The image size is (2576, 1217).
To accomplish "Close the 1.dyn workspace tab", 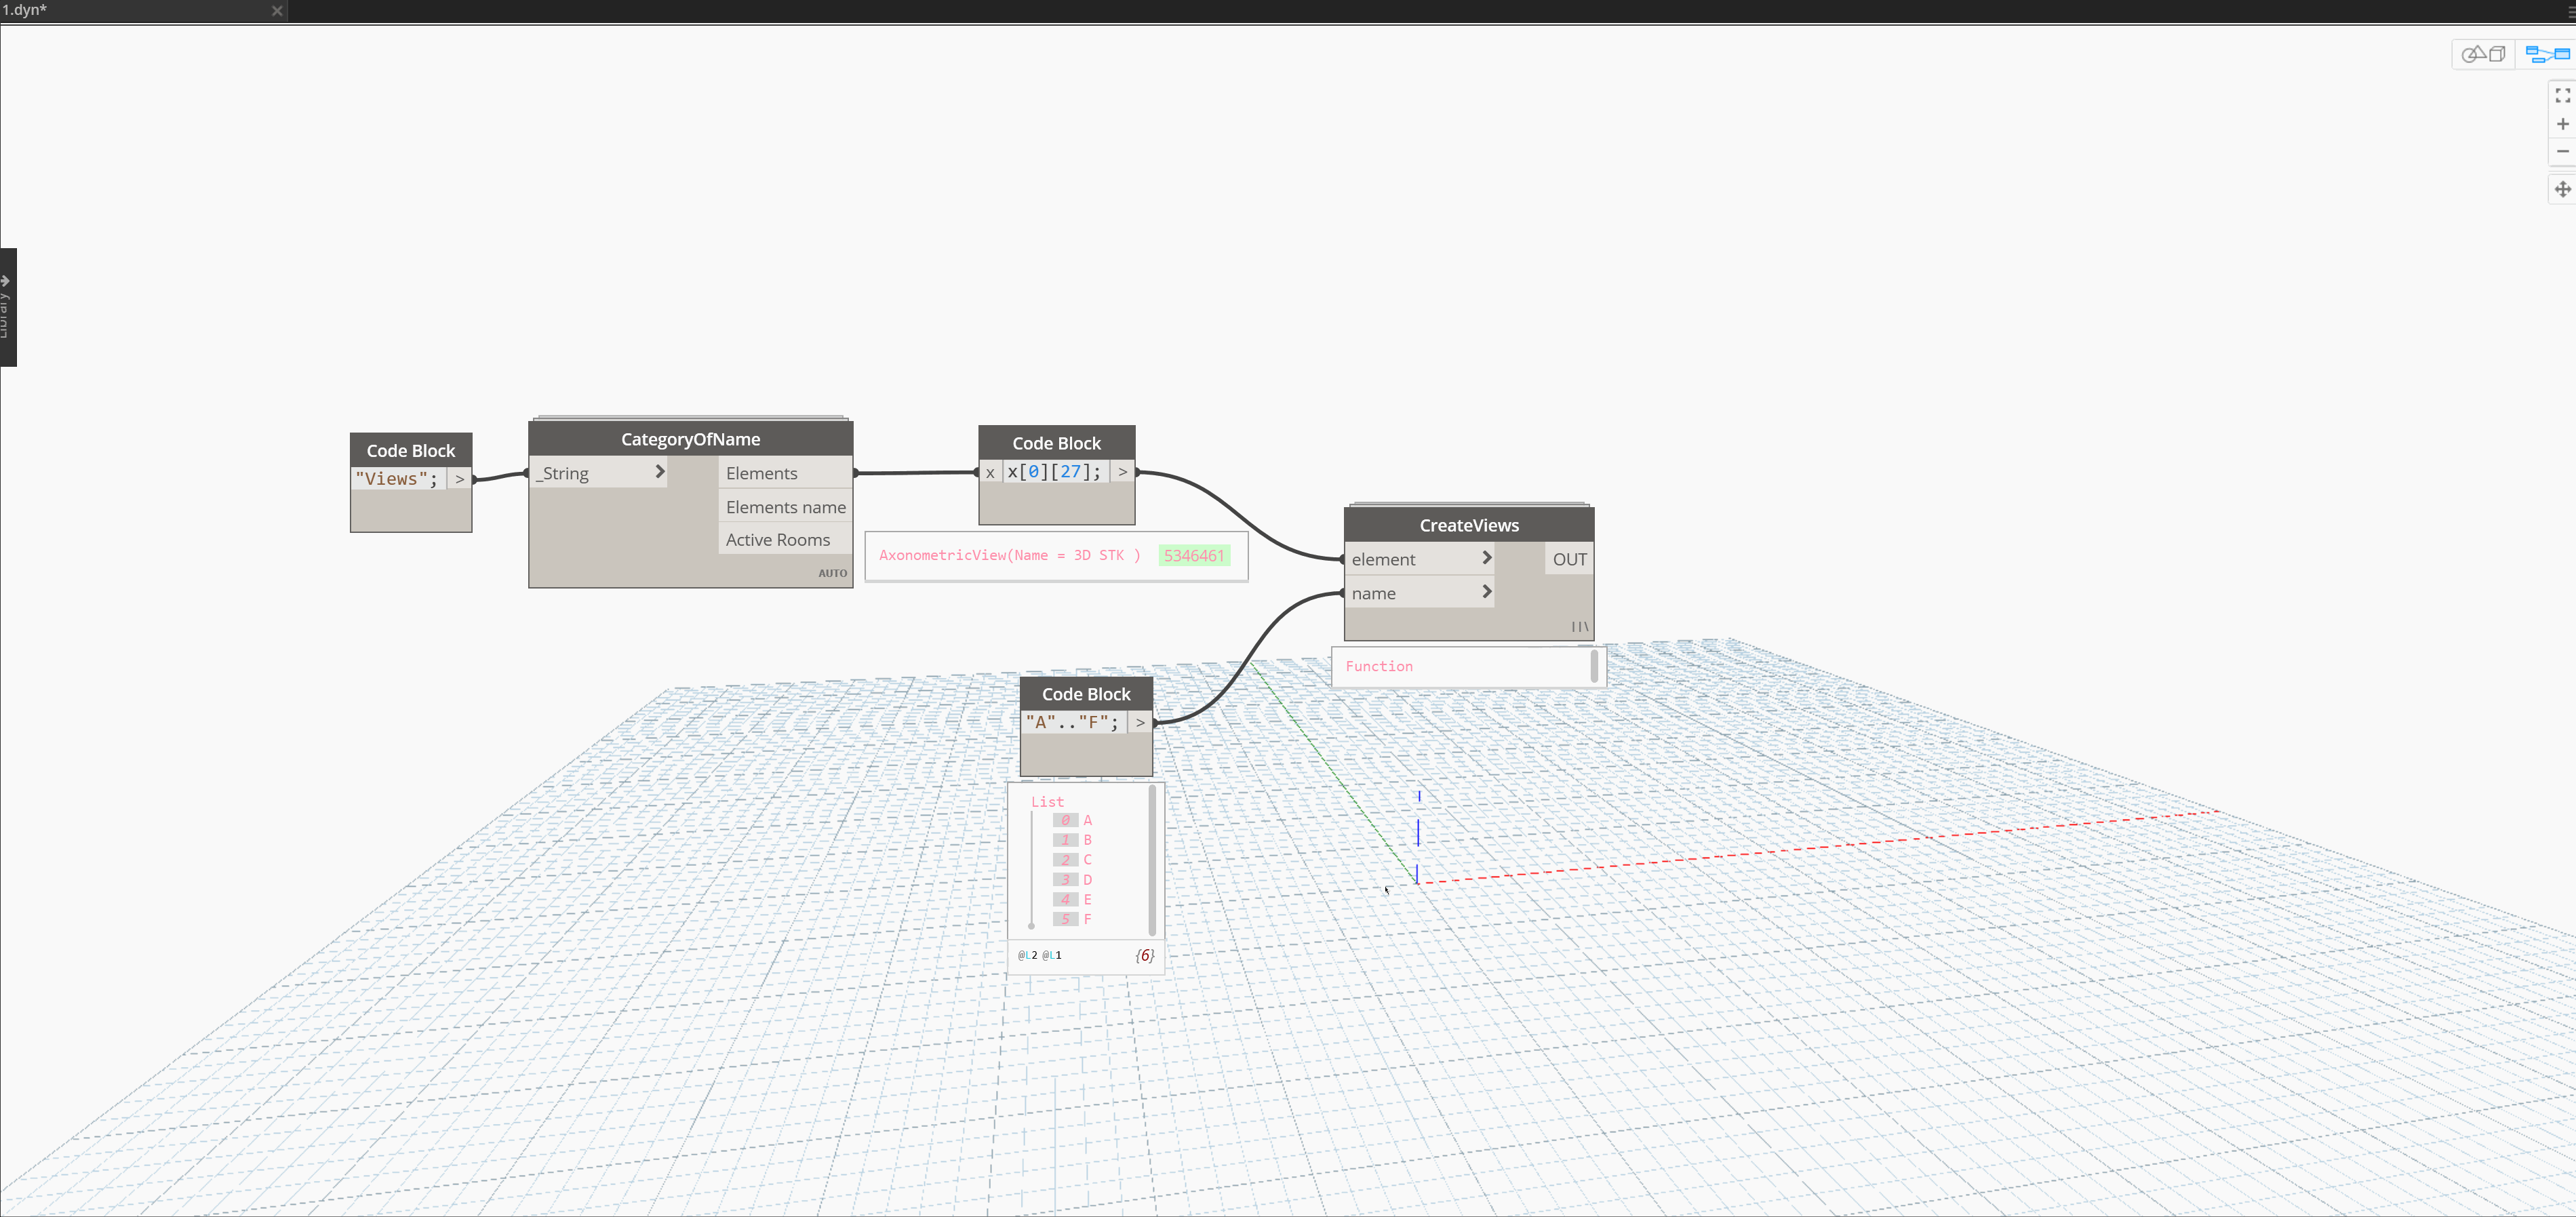I will click(277, 10).
